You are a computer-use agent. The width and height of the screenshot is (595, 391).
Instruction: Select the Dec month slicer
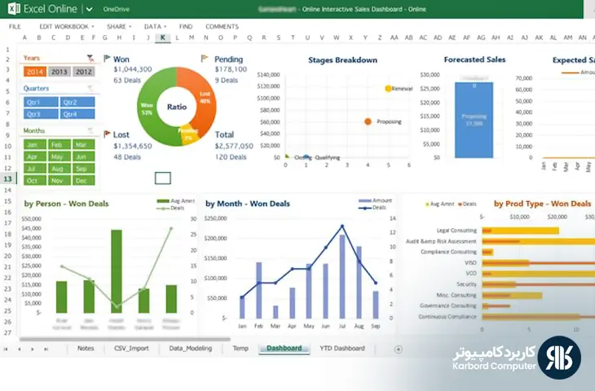tap(83, 181)
